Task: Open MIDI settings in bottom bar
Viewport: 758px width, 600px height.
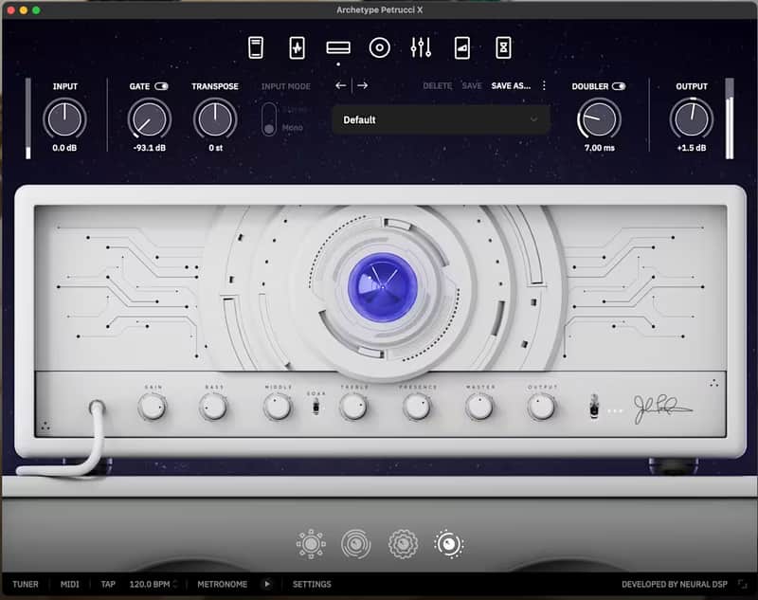Action: click(x=69, y=584)
